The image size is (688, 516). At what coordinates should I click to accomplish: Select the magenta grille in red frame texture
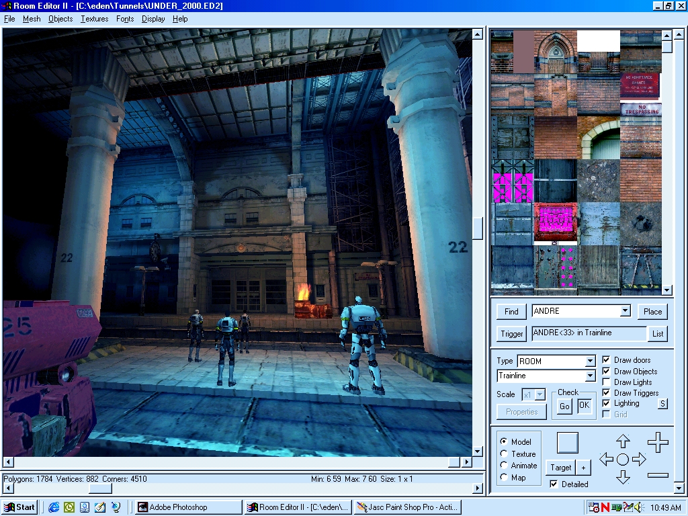pyautogui.click(x=556, y=223)
